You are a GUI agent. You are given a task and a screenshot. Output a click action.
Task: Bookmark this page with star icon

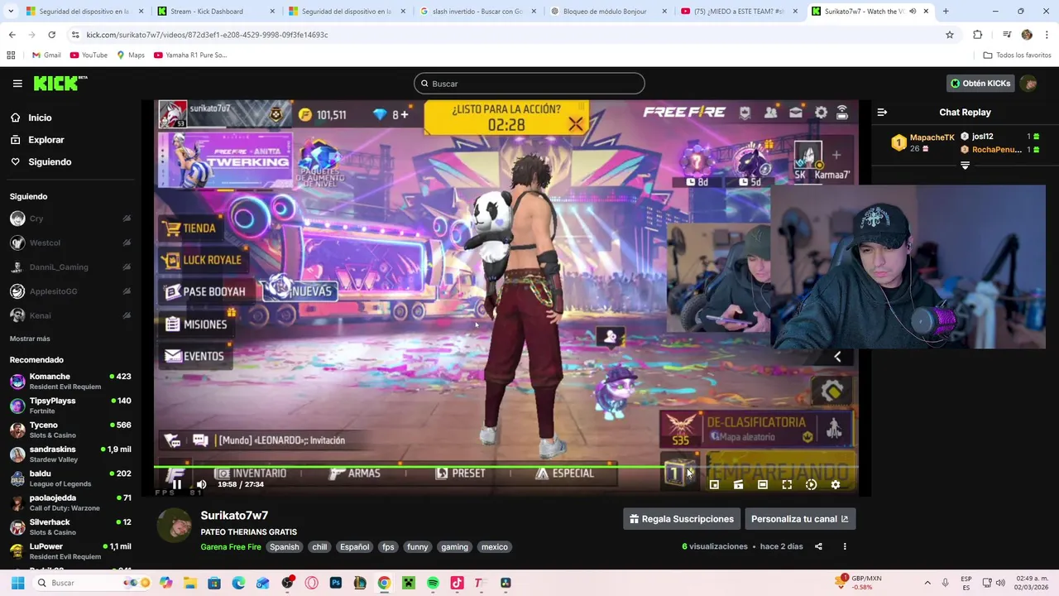(950, 35)
